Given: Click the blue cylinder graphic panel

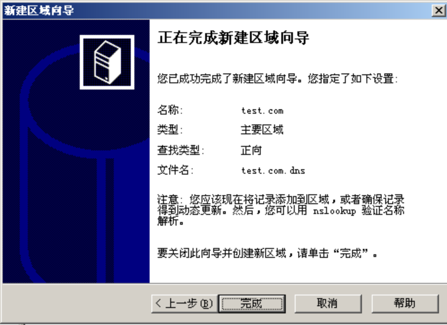Looking at the screenshot, I should 76,151.
